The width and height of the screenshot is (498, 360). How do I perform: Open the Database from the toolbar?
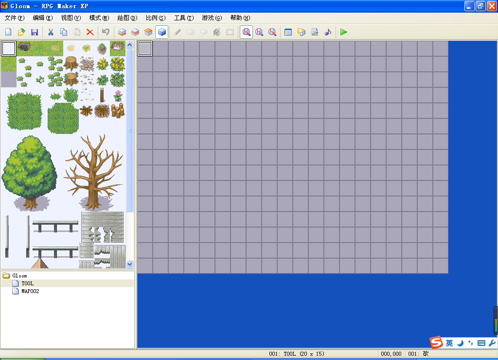[x=288, y=32]
